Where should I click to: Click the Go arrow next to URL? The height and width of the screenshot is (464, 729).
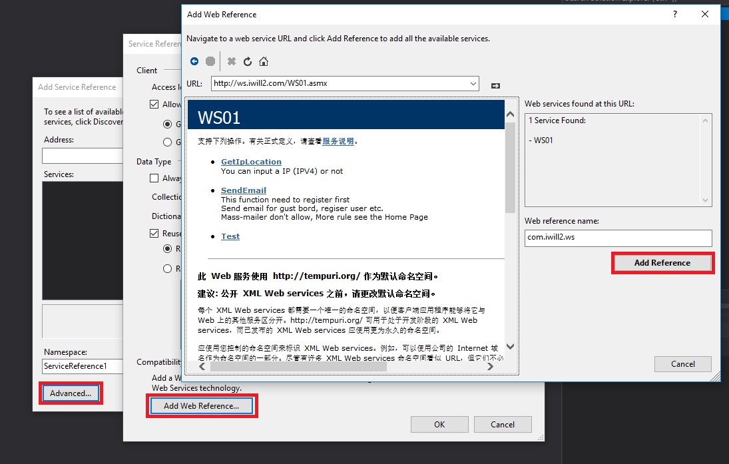[495, 85]
